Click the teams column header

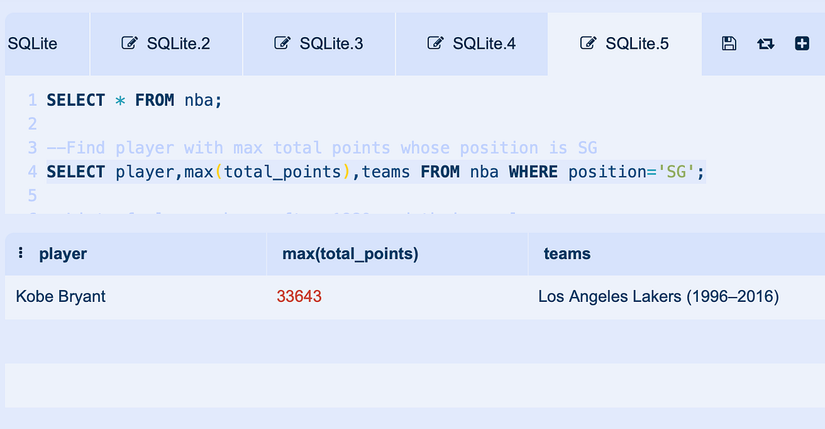pyautogui.click(x=567, y=253)
